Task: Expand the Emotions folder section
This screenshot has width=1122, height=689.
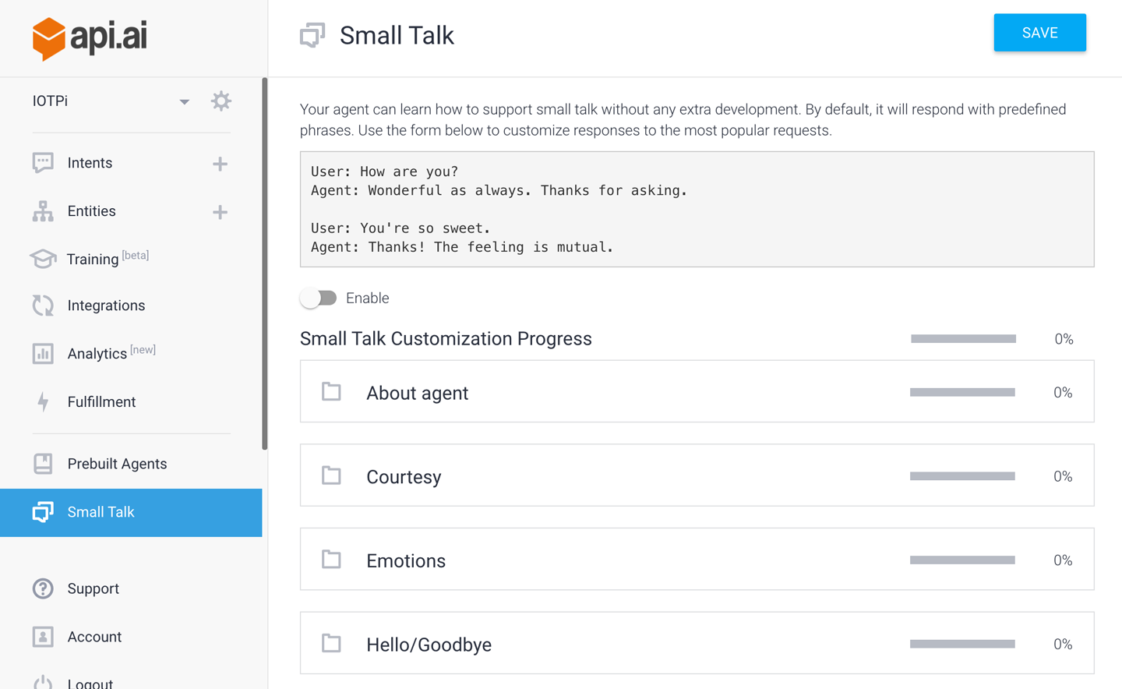Action: [x=406, y=560]
